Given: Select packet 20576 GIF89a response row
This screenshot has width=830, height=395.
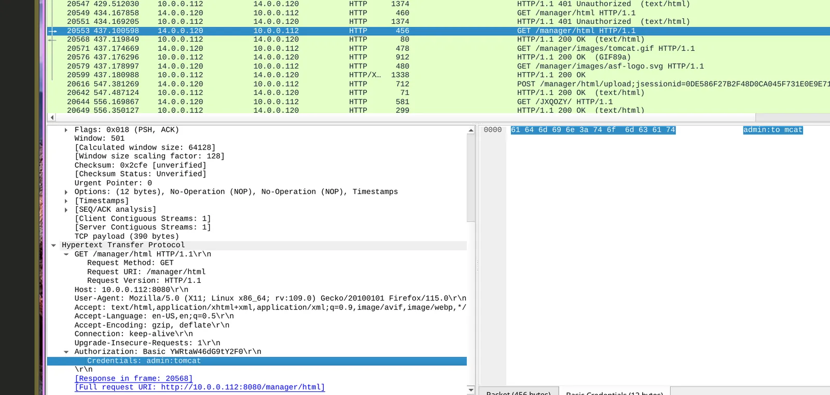Looking at the screenshot, I should [438, 58].
